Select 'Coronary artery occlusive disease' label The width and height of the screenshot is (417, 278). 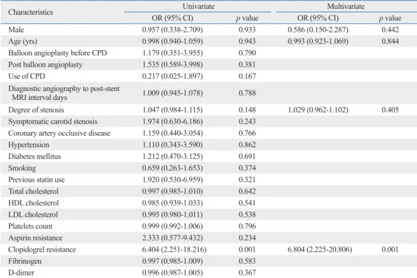click(x=59, y=133)
